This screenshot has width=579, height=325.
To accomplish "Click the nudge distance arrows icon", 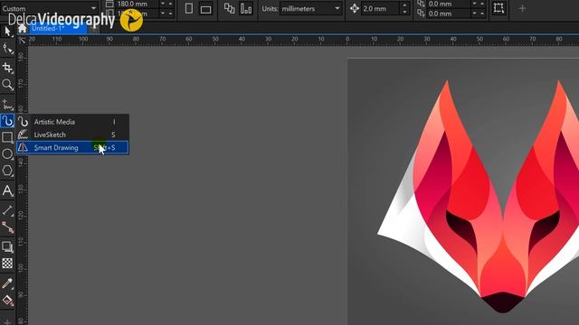I will 354,8.
